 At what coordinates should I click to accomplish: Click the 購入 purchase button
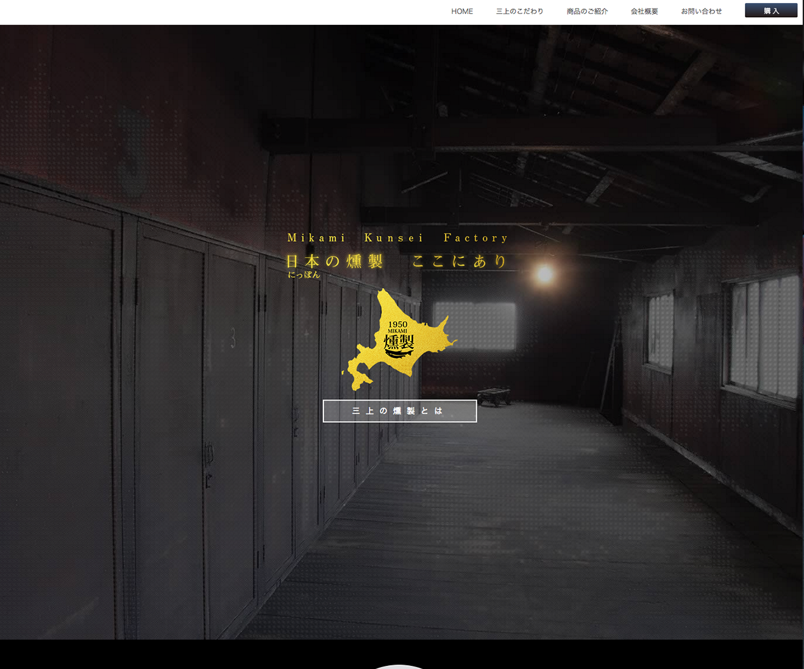(771, 11)
